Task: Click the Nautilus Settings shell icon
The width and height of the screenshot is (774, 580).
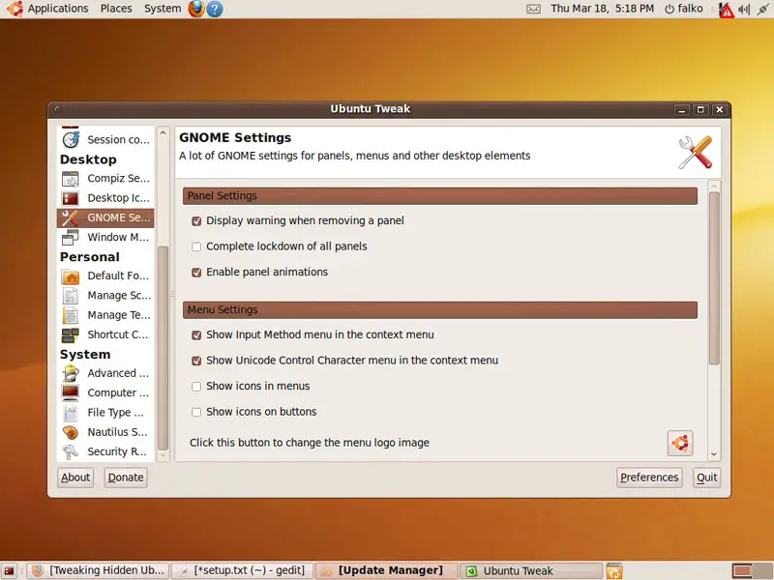Action: coord(71,432)
